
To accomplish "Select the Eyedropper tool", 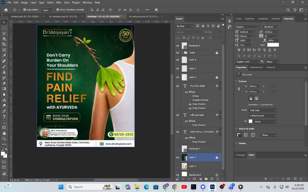I will [x=4, y=56].
